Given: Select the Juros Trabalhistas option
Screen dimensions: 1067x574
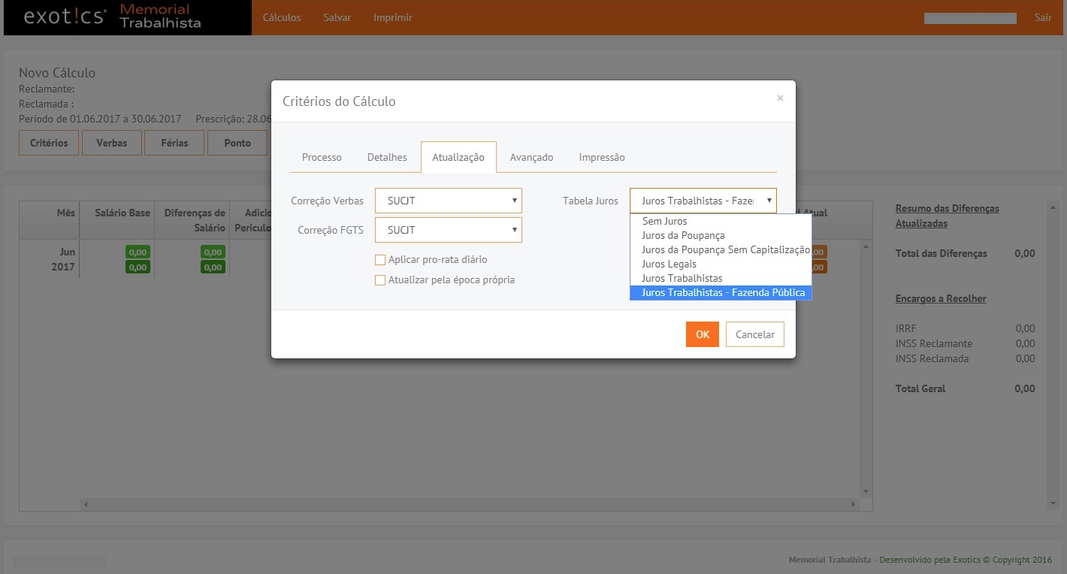Looking at the screenshot, I should tap(682, 279).
